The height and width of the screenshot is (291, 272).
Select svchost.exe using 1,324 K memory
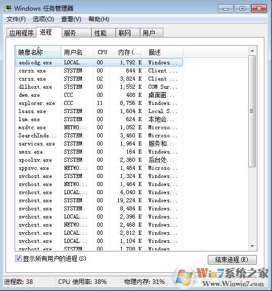pyautogui.click(x=99, y=176)
